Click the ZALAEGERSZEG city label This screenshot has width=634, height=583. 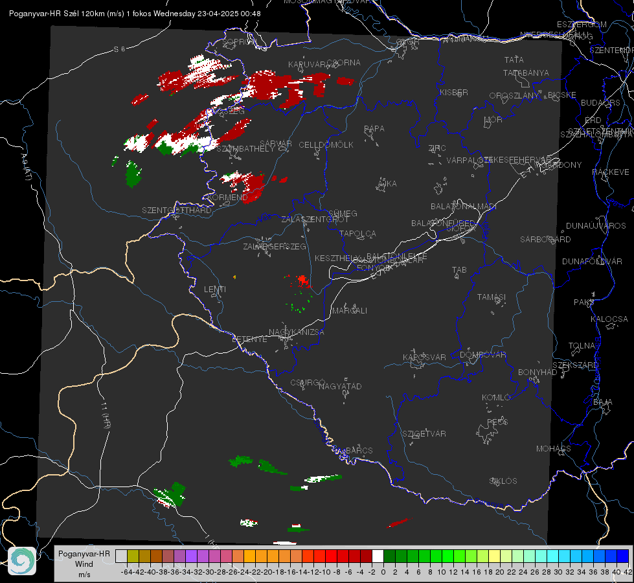(x=275, y=246)
